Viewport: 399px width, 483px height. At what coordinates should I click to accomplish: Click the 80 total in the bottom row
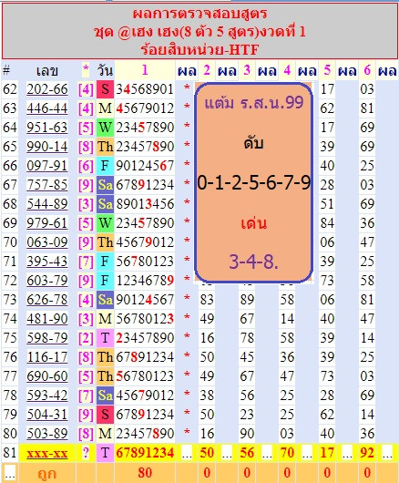click(145, 473)
